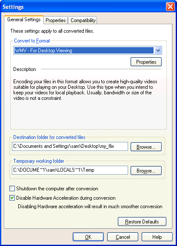The width and height of the screenshot is (177, 246).
Task: Click the Restore Defaults button
Action: coord(142,221)
